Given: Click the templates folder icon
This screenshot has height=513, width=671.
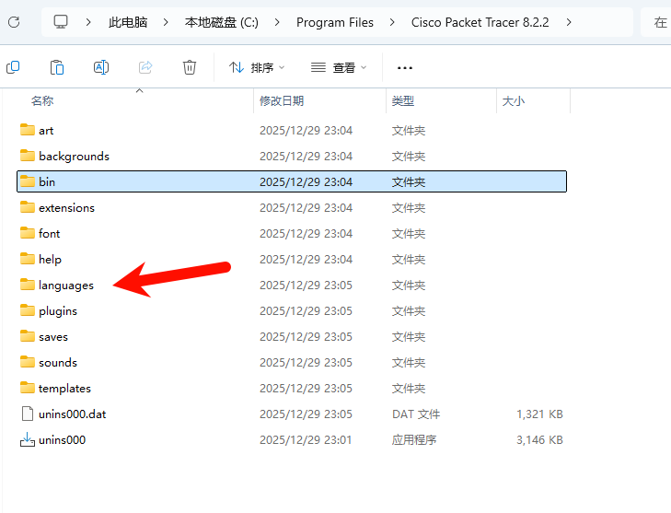Looking at the screenshot, I should [x=28, y=388].
